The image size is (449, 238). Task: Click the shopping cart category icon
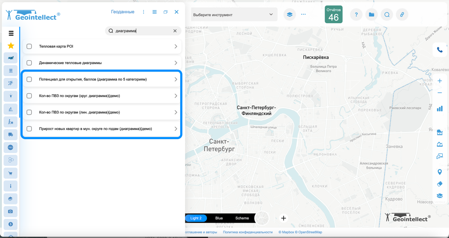point(11,173)
